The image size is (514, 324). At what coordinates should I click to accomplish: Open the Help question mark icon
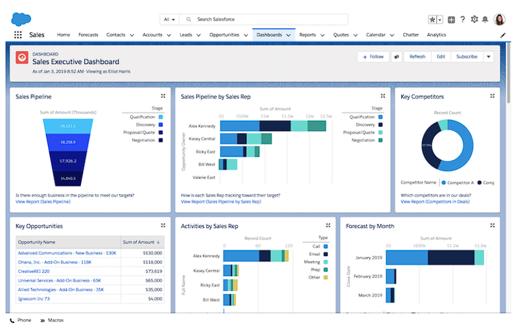pyautogui.click(x=463, y=19)
